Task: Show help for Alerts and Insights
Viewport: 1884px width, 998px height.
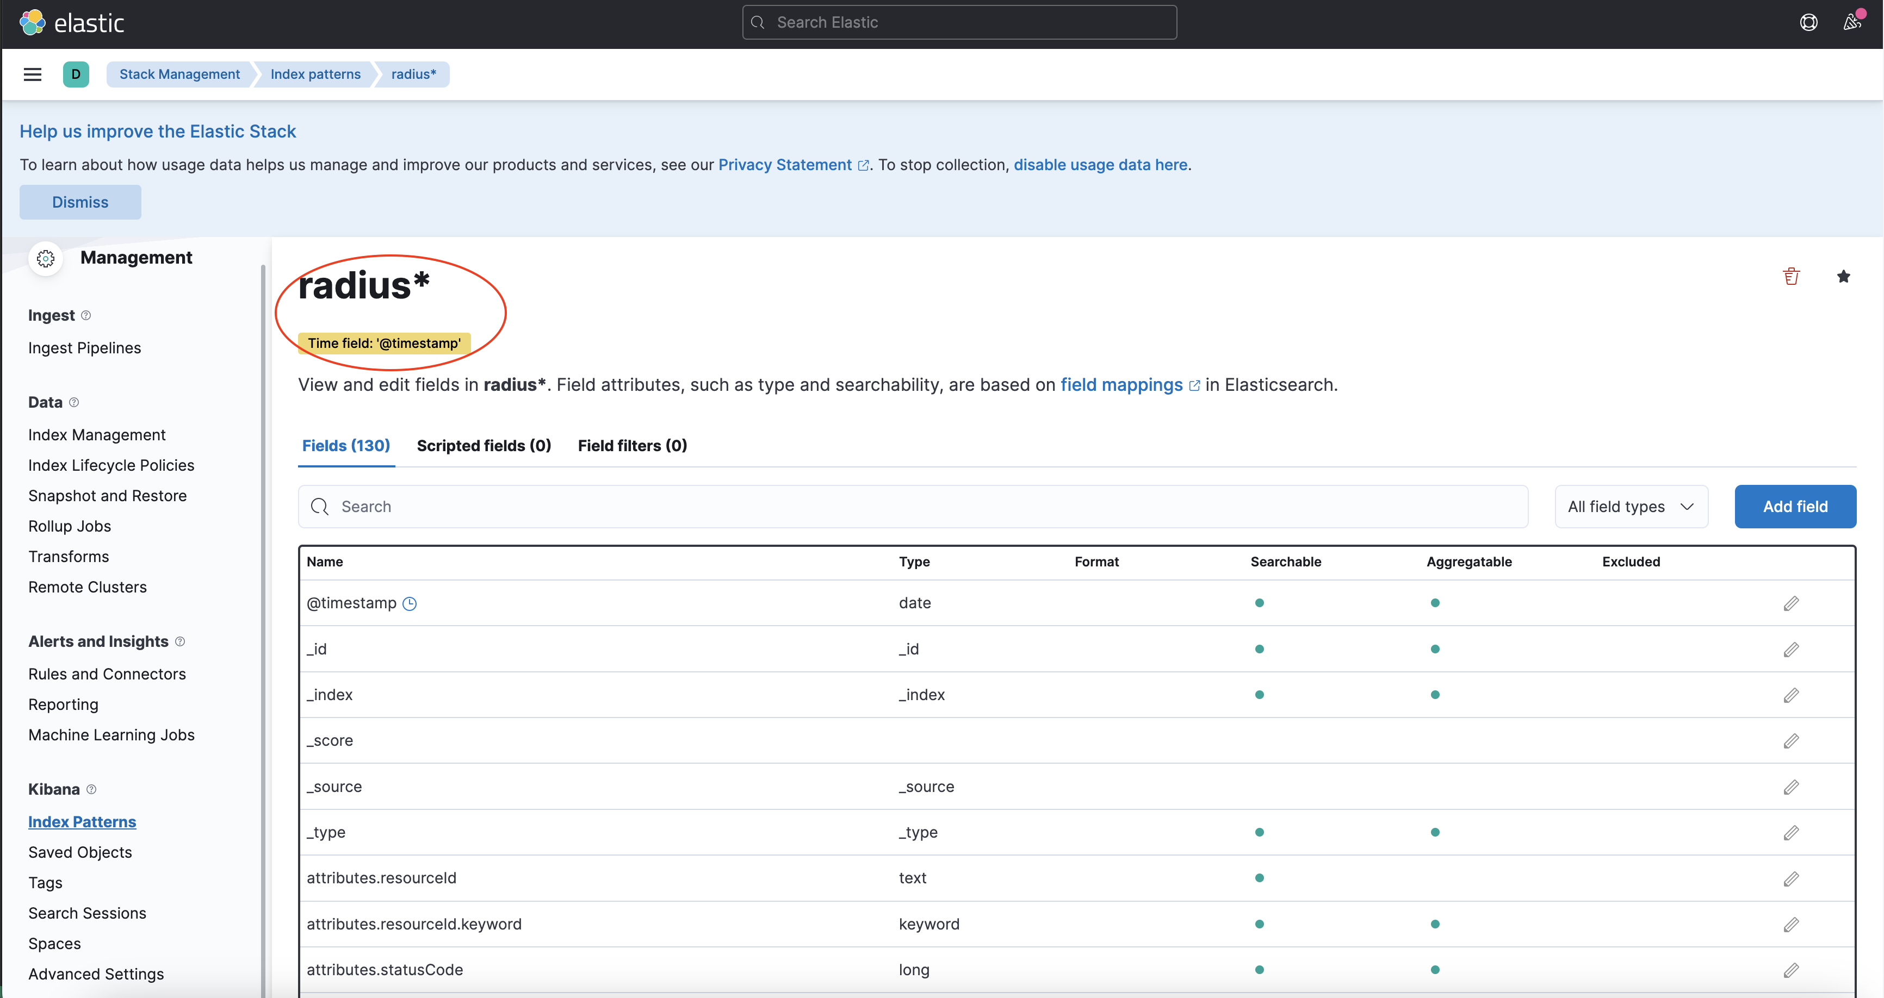Action: [x=180, y=641]
